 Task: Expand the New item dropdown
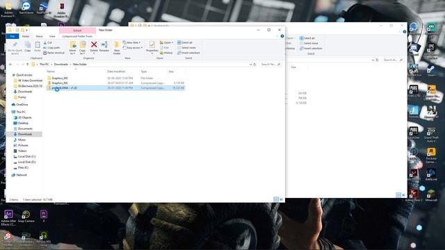pyautogui.click(x=131, y=42)
